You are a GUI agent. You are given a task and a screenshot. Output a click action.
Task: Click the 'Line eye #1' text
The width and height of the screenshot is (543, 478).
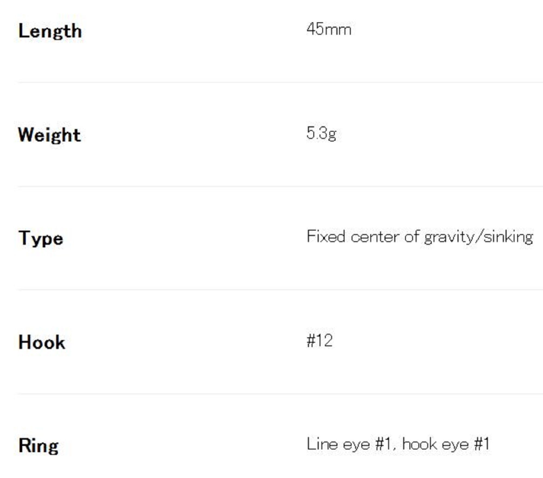(x=349, y=444)
